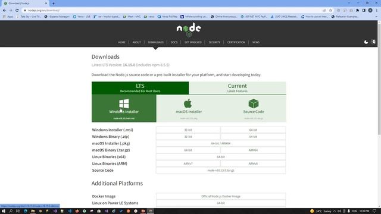Screen dimensions: 381x214
Task: Open the Online Anonymous bookmark
Action: 224,17
